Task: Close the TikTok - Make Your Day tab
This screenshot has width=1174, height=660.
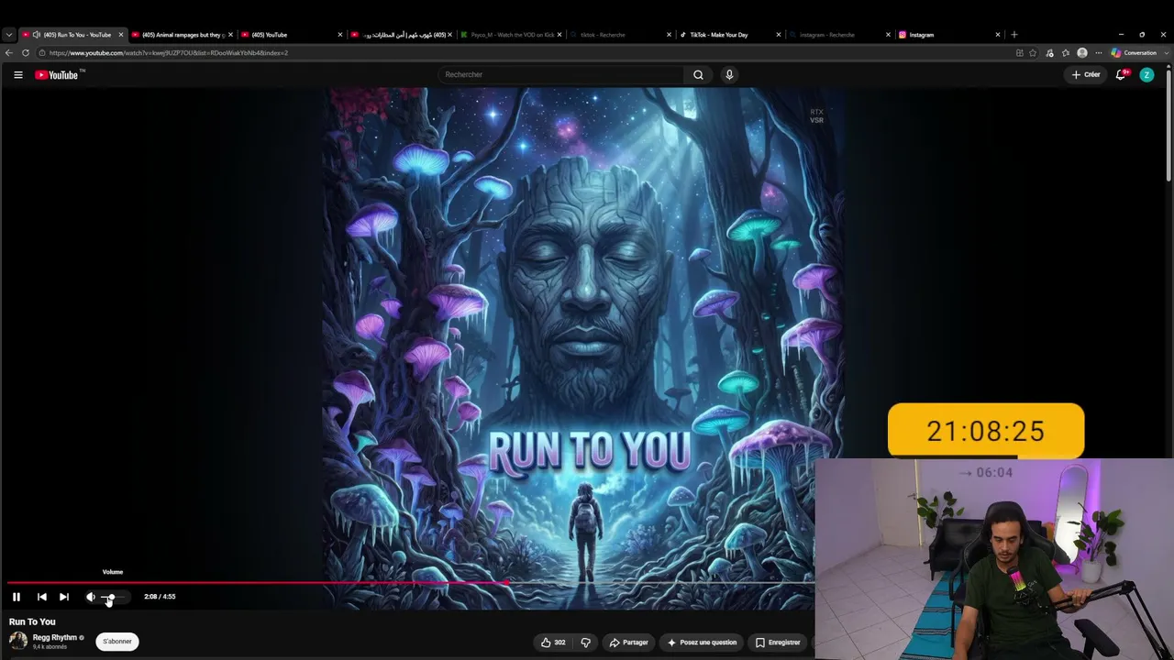Action: tap(779, 35)
